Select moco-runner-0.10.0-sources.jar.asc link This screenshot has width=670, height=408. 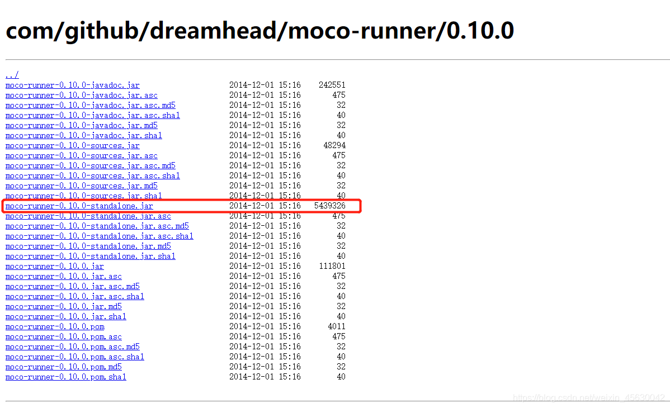click(x=82, y=155)
